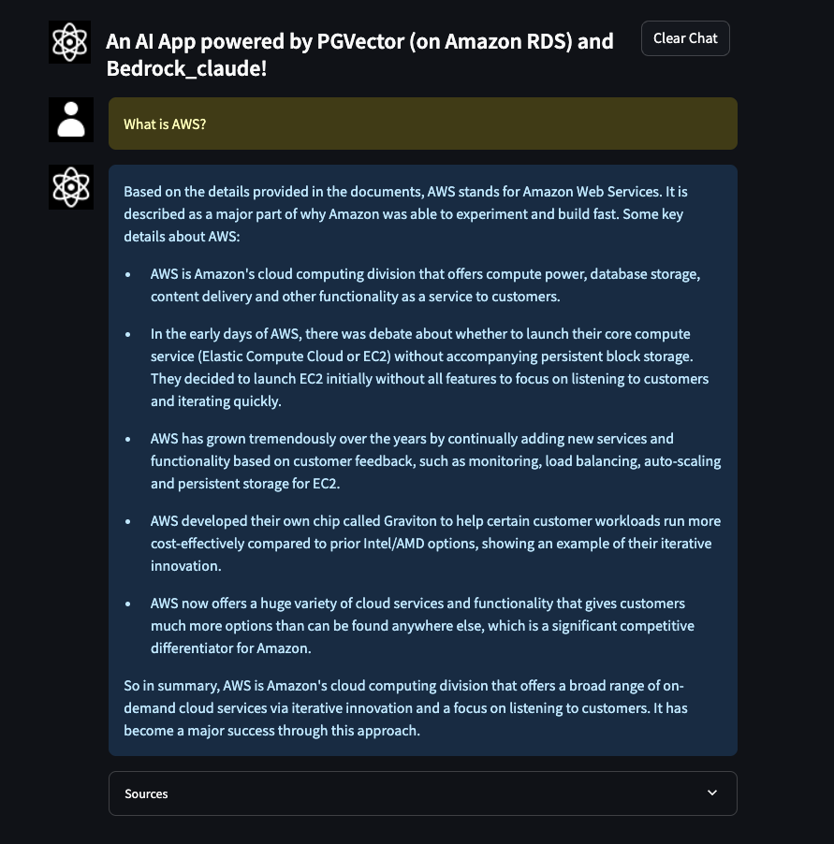834x844 pixels.
Task: Click the assistant atom avatar beside the answer
Action: [x=71, y=187]
